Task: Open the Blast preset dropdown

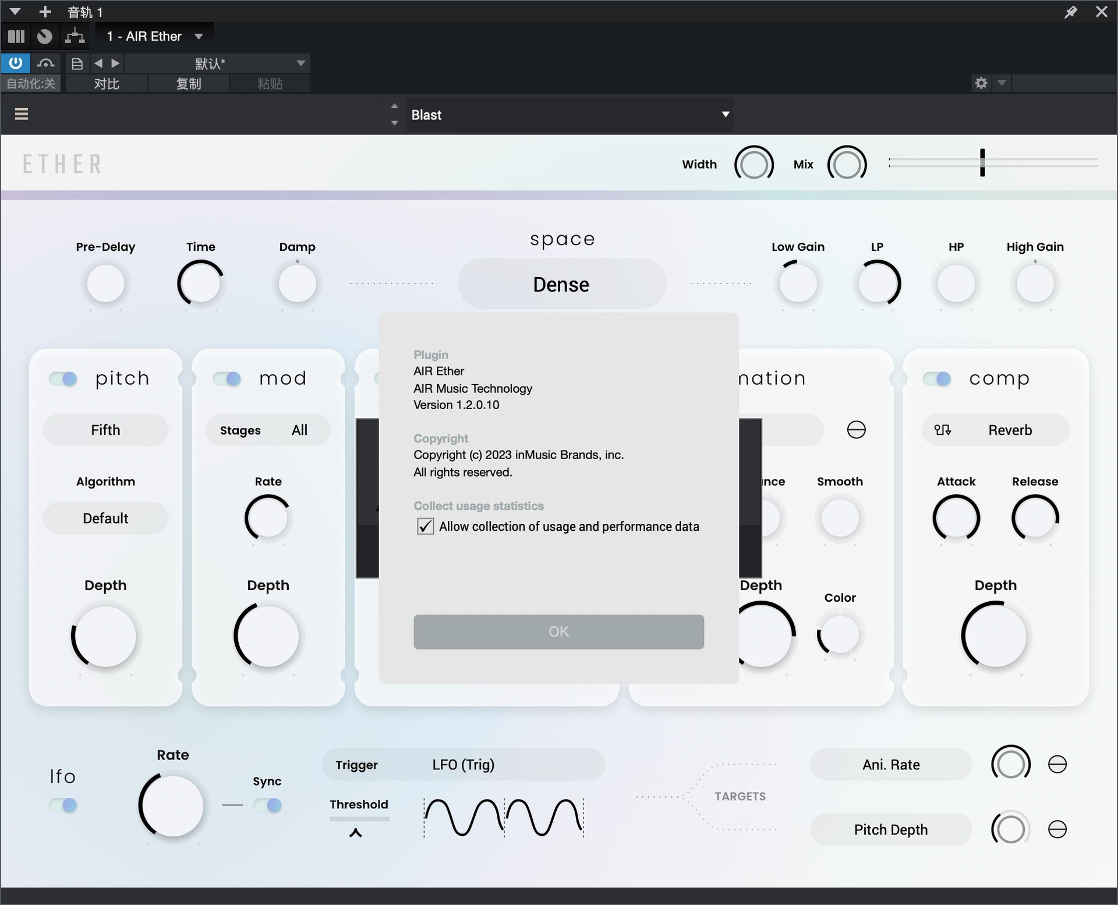Action: pyautogui.click(x=725, y=115)
